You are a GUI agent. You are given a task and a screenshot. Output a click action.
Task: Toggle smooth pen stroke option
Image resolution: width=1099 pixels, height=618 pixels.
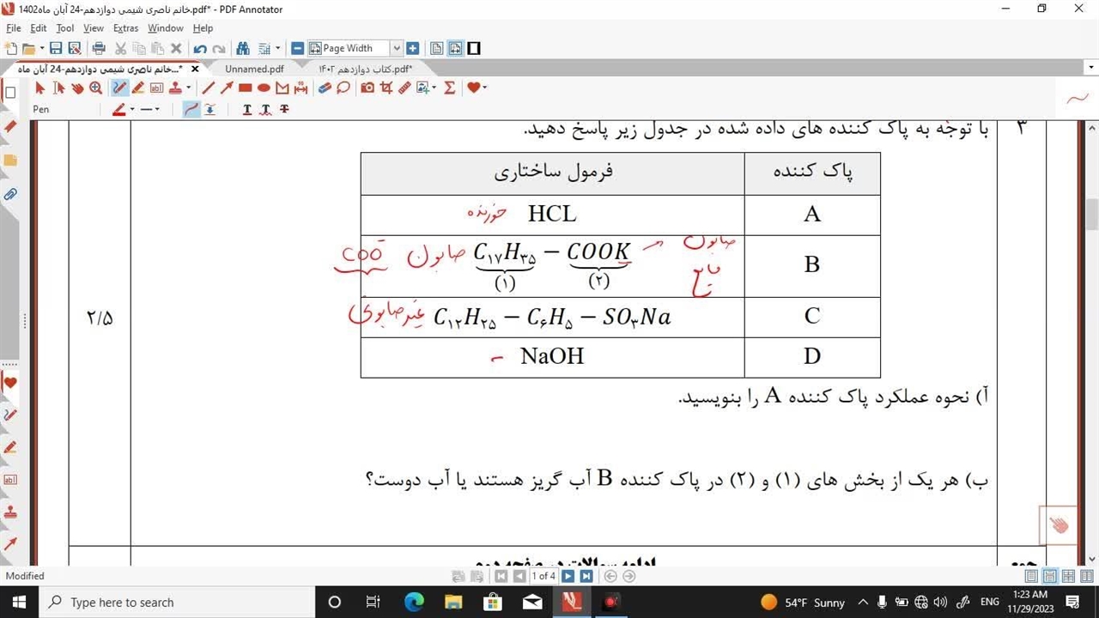pyautogui.click(x=191, y=109)
